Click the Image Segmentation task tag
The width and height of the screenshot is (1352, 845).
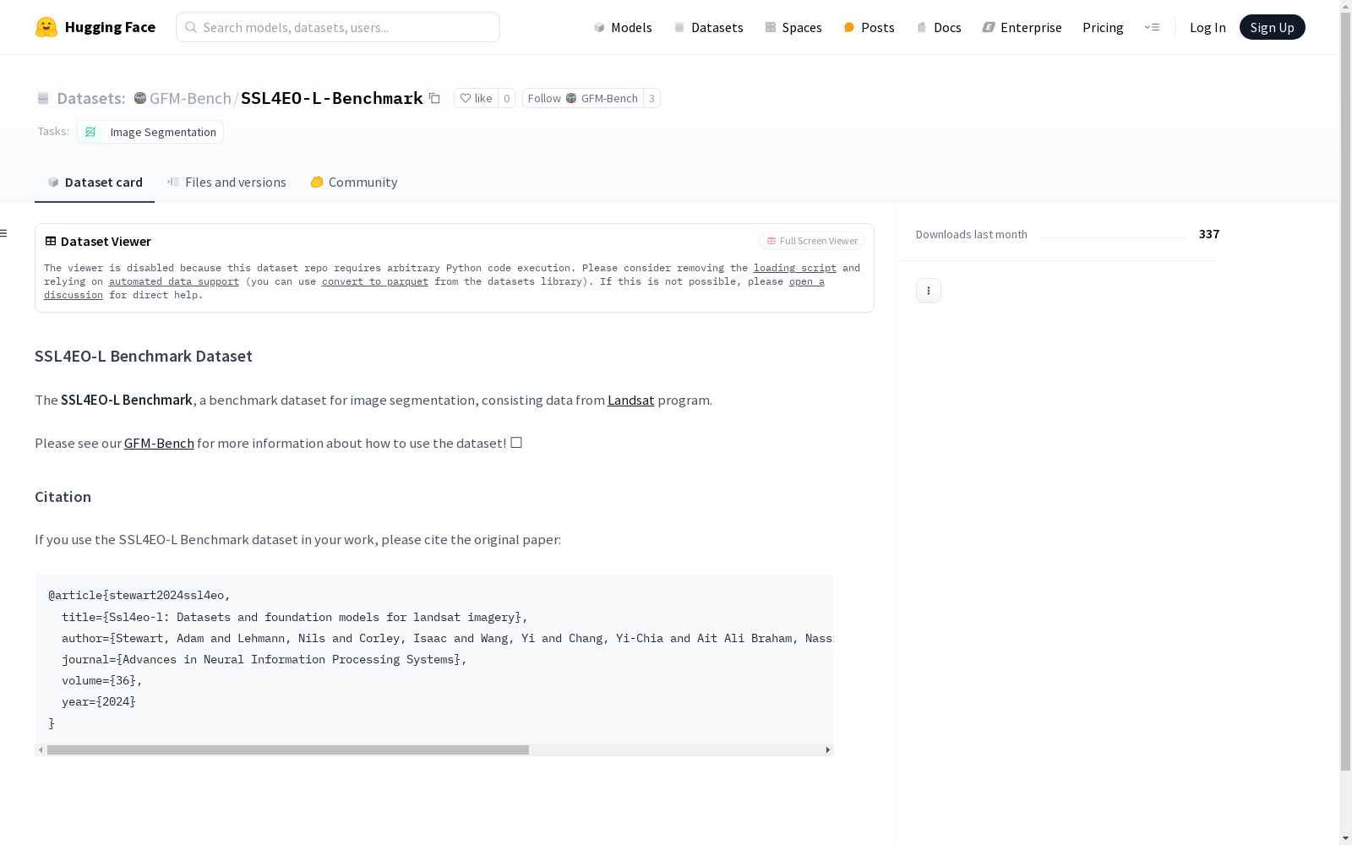coord(150,132)
